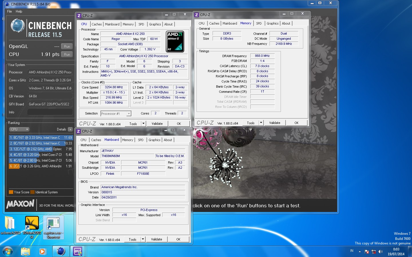
Task: Click Your Score orange legend swatch
Action: click(11, 192)
